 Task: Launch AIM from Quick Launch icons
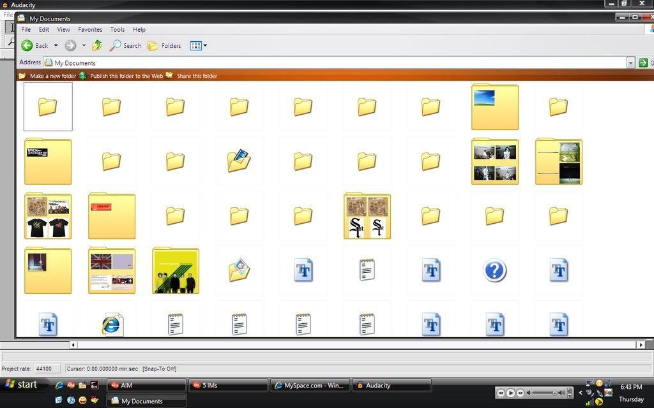point(71,385)
